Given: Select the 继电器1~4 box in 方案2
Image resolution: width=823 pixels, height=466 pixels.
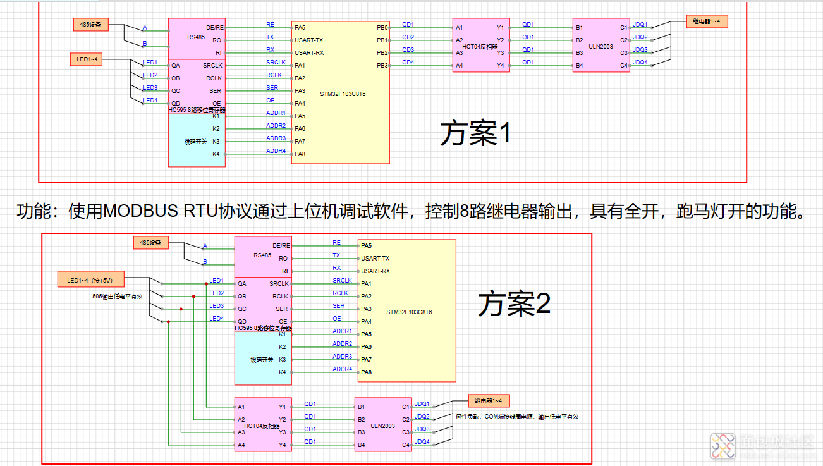Looking at the screenshot, I should tap(489, 400).
